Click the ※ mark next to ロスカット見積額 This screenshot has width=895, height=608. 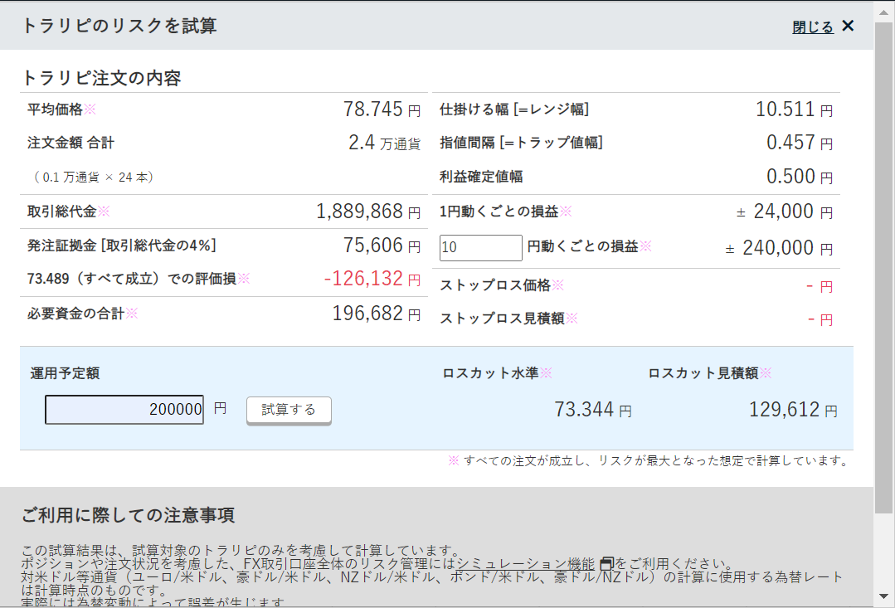766,372
